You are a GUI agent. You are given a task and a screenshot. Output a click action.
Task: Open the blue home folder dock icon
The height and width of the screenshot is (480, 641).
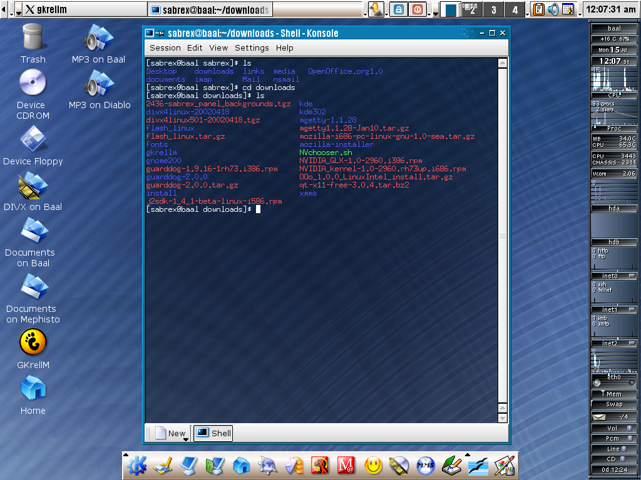pyautogui.click(x=241, y=465)
